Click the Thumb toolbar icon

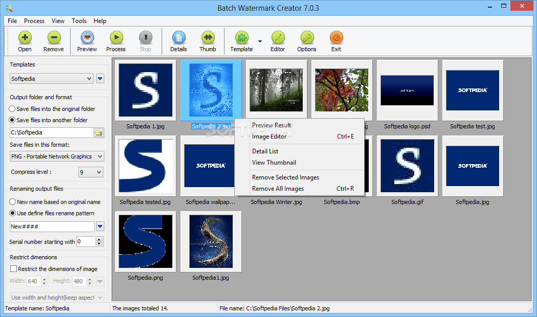tap(208, 41)
